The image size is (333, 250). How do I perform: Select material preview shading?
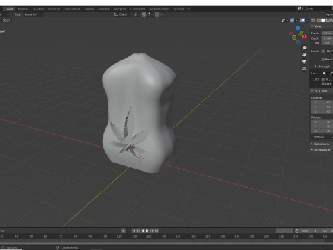[327, 20]
